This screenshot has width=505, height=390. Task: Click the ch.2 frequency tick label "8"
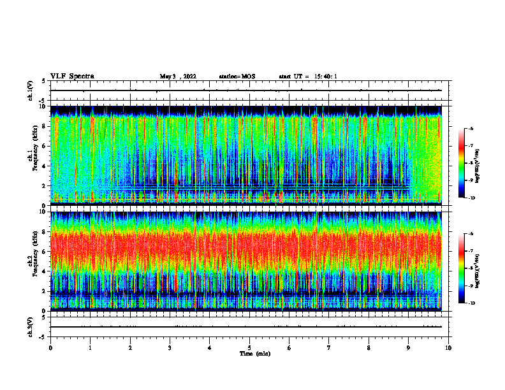tap(45, 232)
